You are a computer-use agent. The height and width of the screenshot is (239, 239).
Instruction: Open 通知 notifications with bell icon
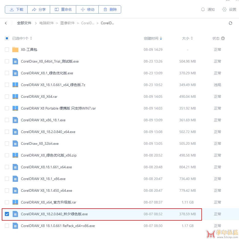coord(208,9)
